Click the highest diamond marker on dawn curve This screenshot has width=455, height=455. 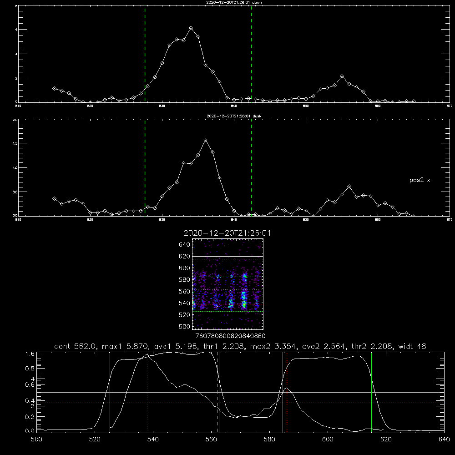tap(191, 28)
